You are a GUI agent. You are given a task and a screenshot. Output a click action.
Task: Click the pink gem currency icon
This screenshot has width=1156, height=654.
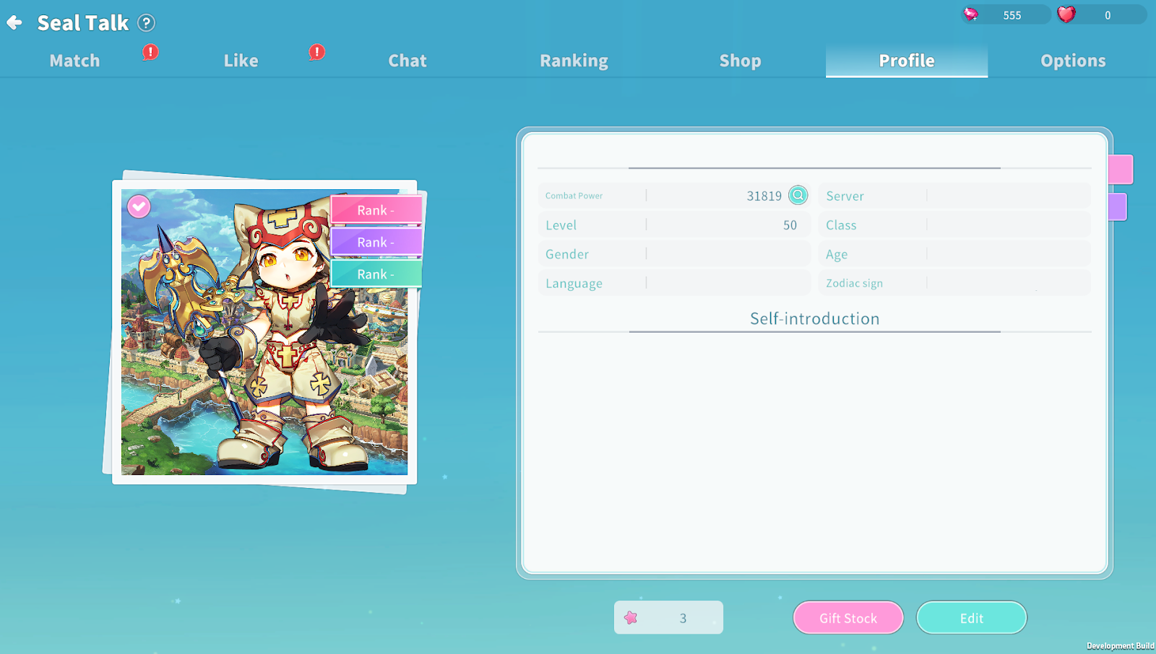coord(971,14)
